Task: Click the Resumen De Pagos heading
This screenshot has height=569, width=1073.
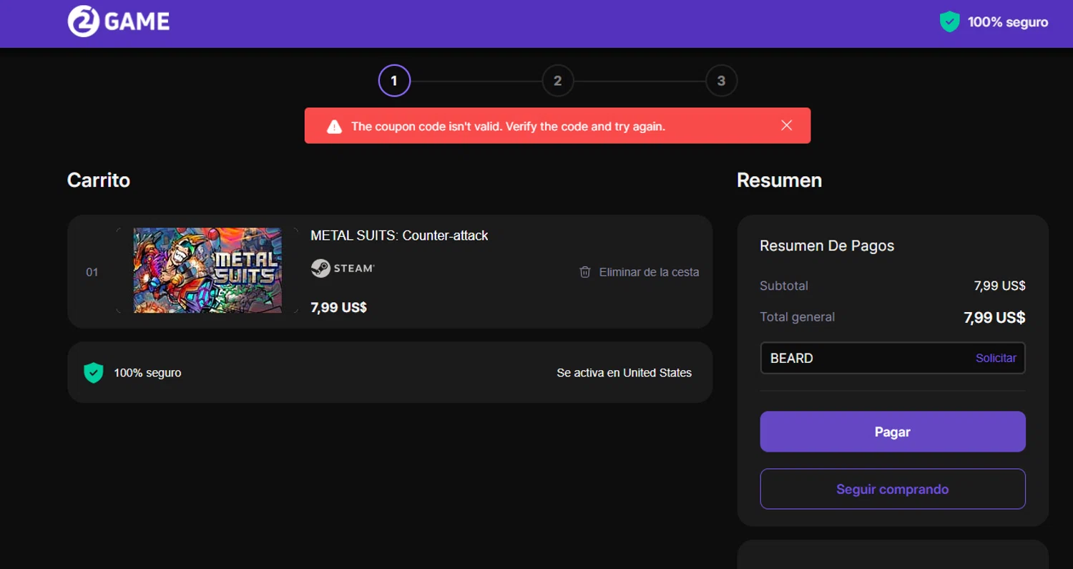Action: [827, 245]
